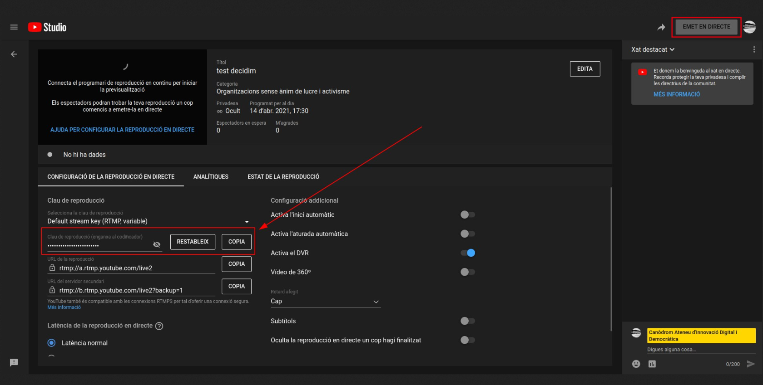Screen dimensions: 763x385
Task: Toggle Activa l'inici automàtic
Action: (x=467, y=214)
